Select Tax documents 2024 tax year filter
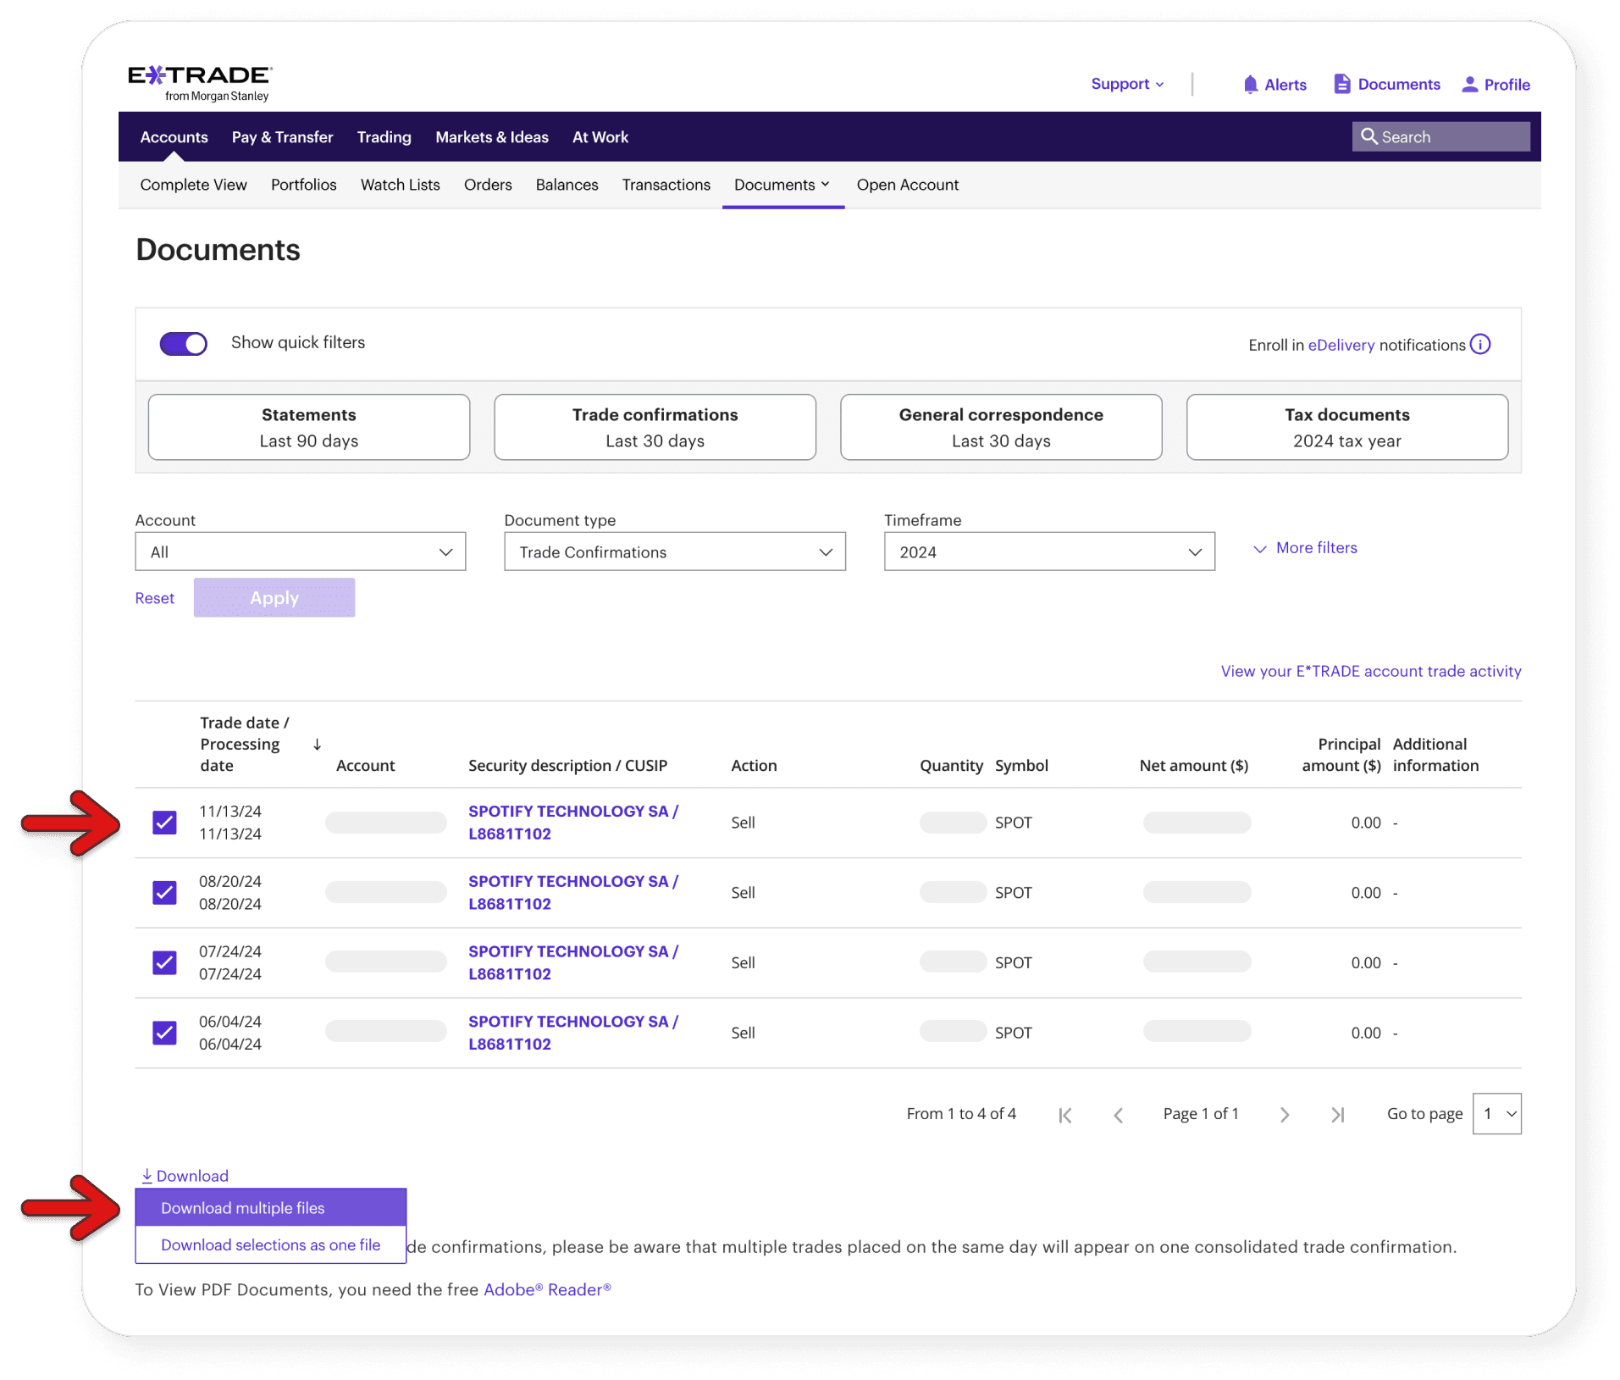Image resolution: width=1620 pixels, height=1380 pixels. (x=1347, y=427)
